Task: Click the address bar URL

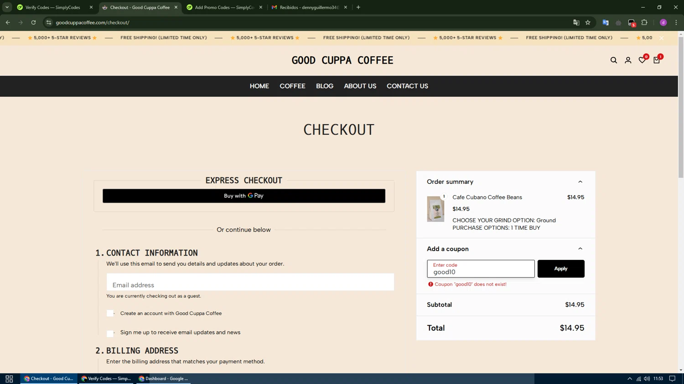Action: click(93, 22)
